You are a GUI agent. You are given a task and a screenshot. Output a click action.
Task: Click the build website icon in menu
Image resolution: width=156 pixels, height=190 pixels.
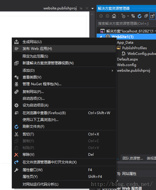coord(16,42)
